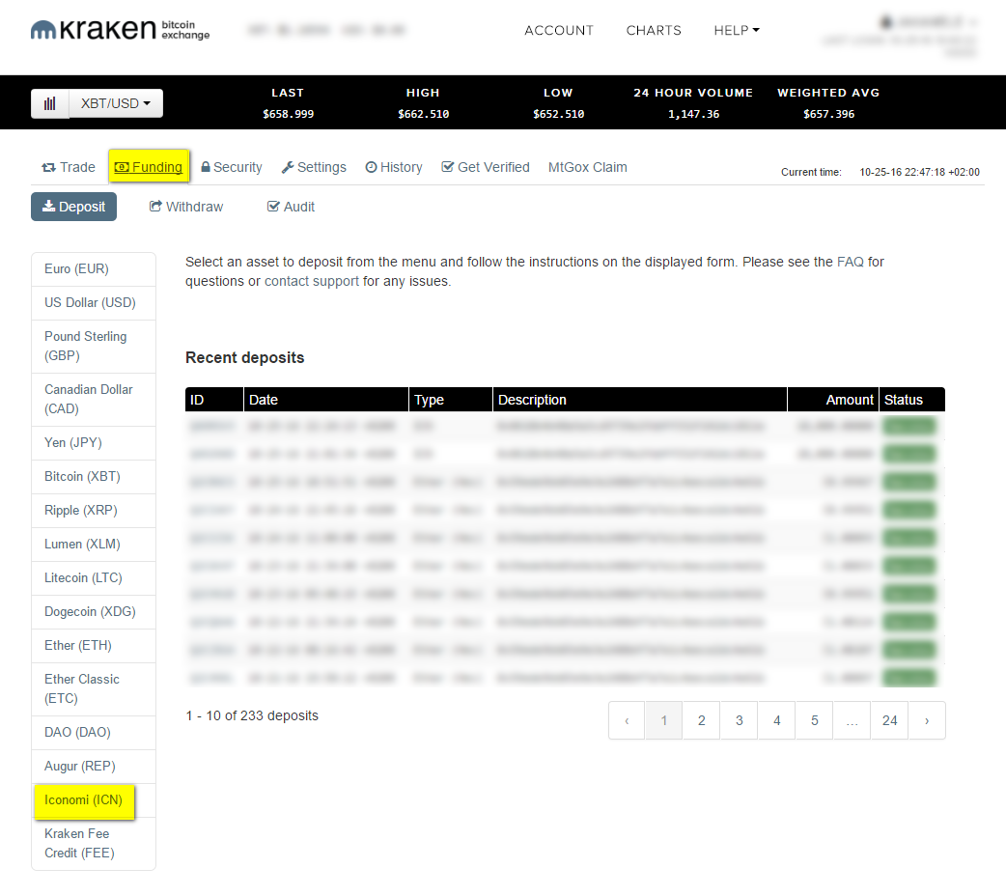Open the HELP dropdown menu
This screenshot has height=896, width=1006.
tap(737, 30)
